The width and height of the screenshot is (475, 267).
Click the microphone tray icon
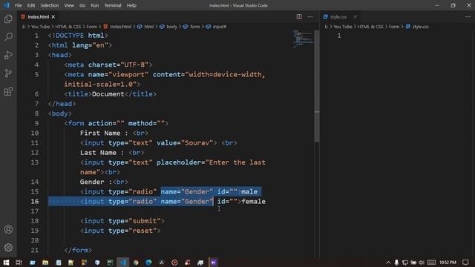396,263
